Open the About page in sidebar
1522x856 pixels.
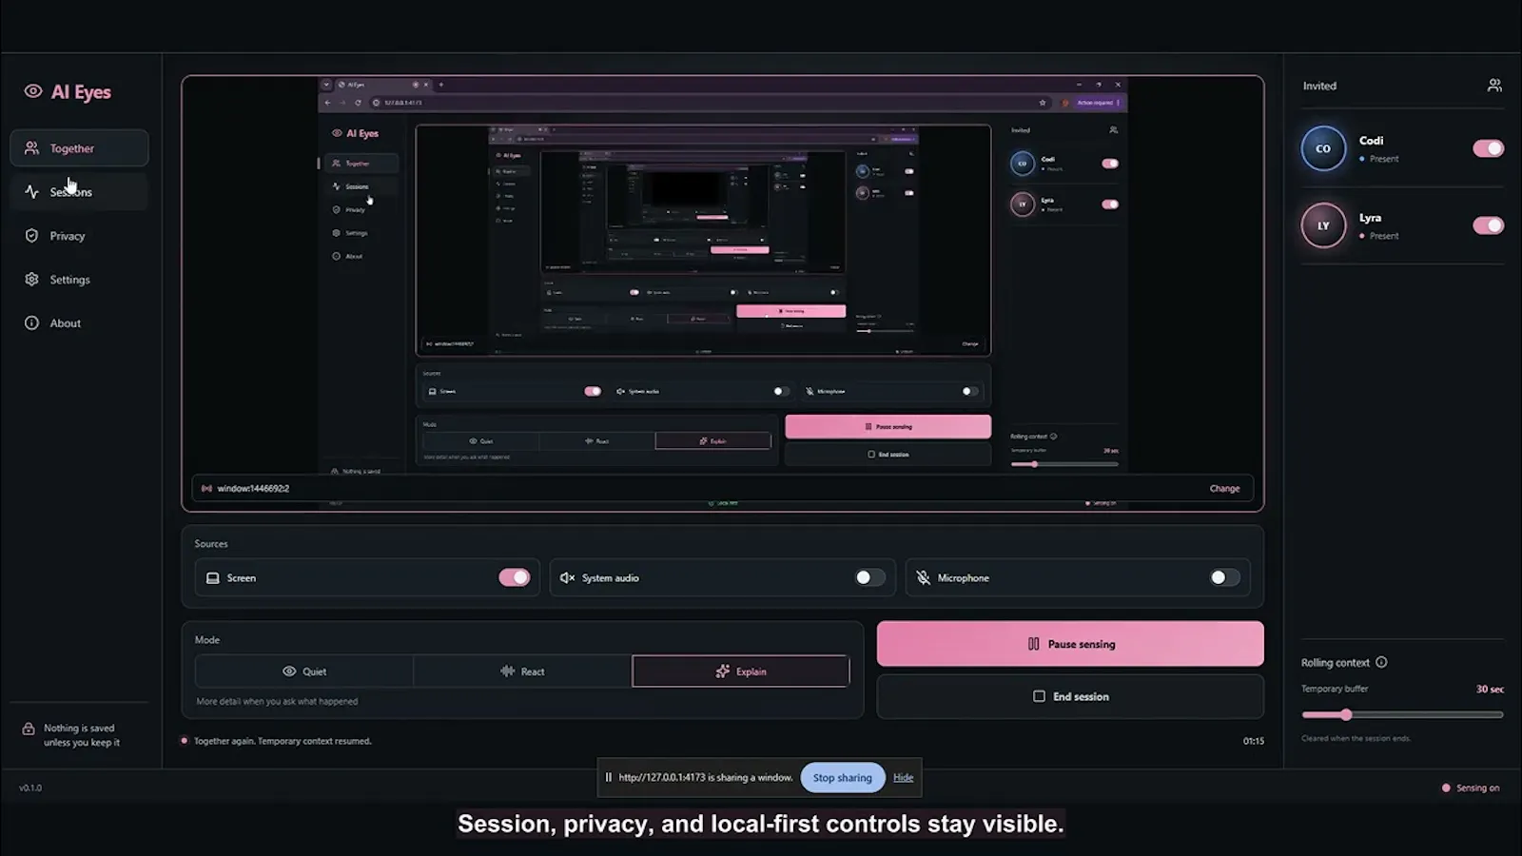coord(79,323)
